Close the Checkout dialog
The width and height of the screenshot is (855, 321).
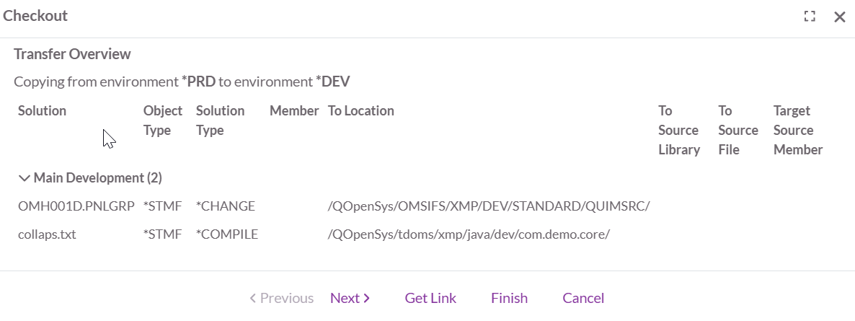tap(839, 17)
